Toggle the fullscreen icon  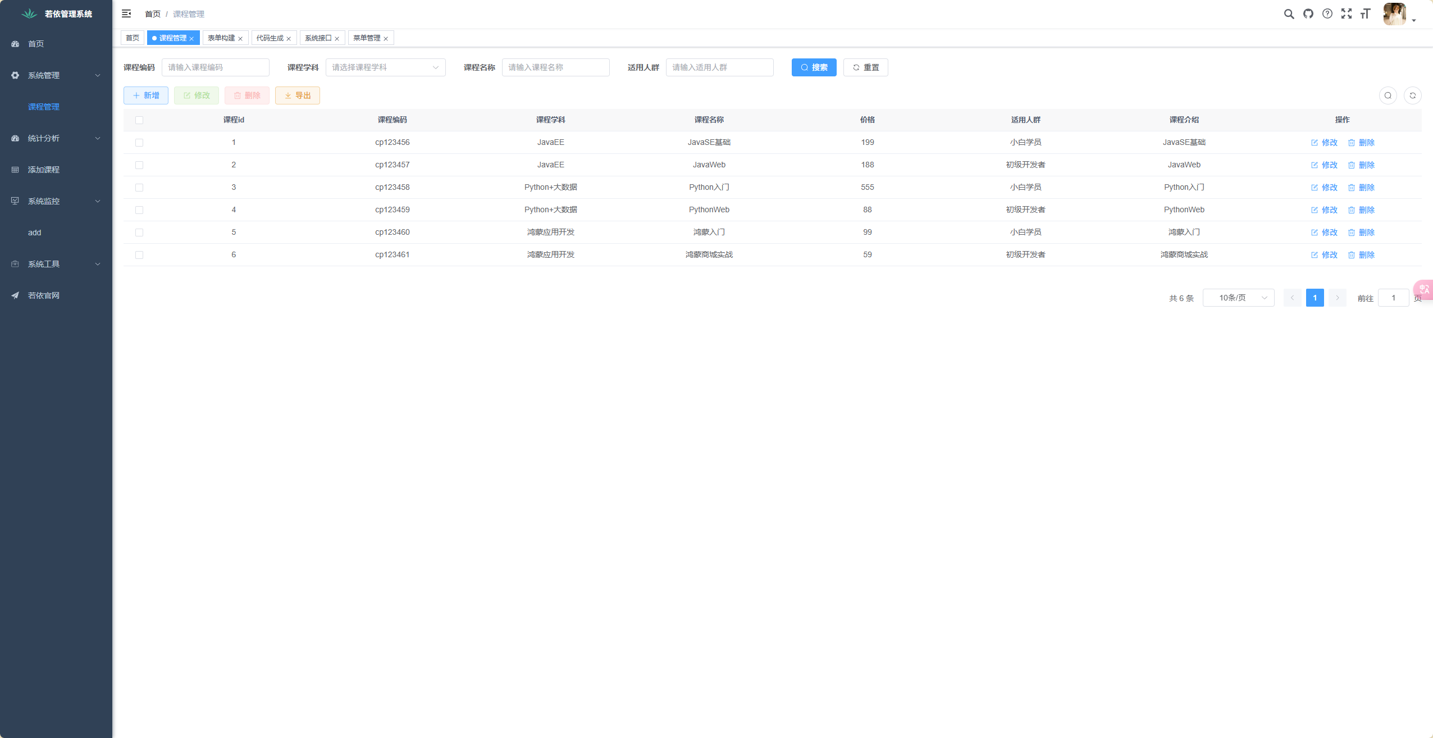[1346, 14]
